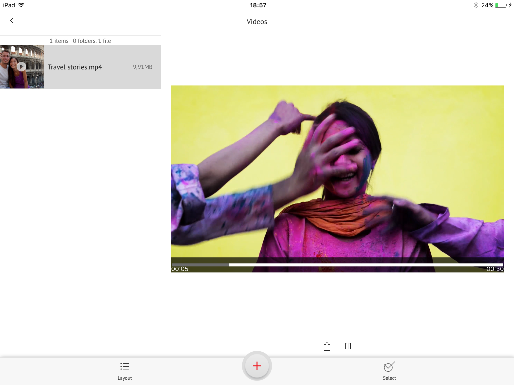The image size is (514, 385).
Task: Tap the video player frame
Action: pos(337,179)
